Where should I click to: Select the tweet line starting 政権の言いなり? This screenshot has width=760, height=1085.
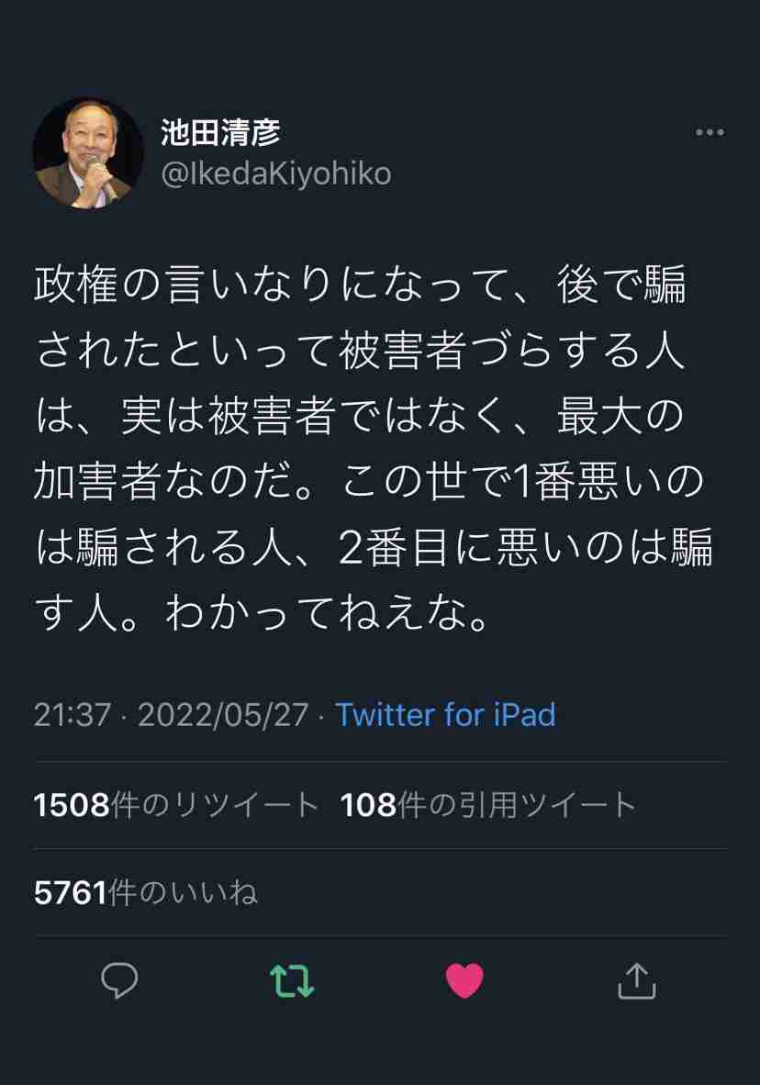pos(360,285)
